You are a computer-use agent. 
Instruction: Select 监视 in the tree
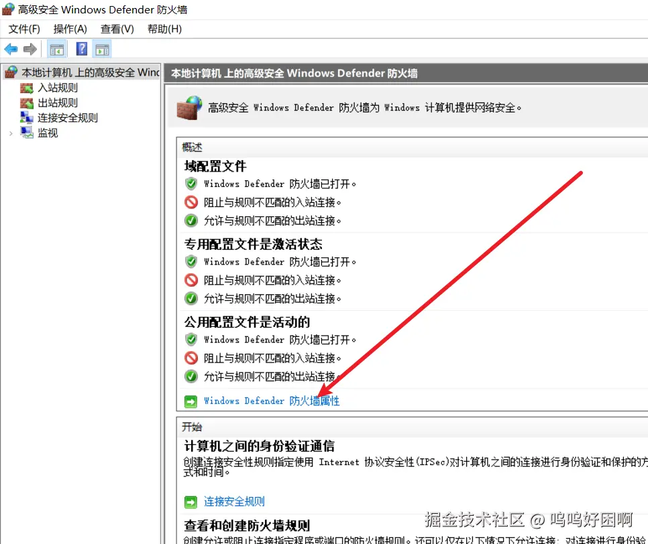(48, 133)
